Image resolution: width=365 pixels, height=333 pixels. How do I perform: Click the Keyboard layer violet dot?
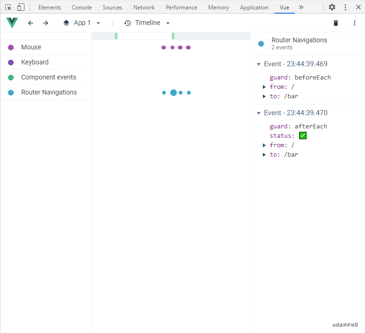click(x=11, y=63)
